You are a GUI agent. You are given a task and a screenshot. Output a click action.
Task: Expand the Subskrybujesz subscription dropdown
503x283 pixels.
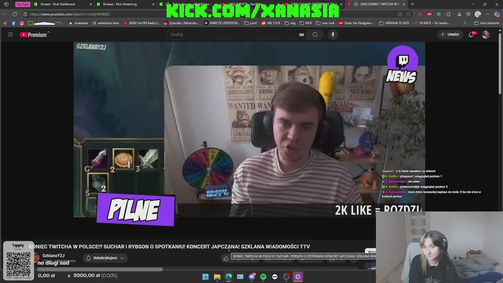[x=105, y=258]
